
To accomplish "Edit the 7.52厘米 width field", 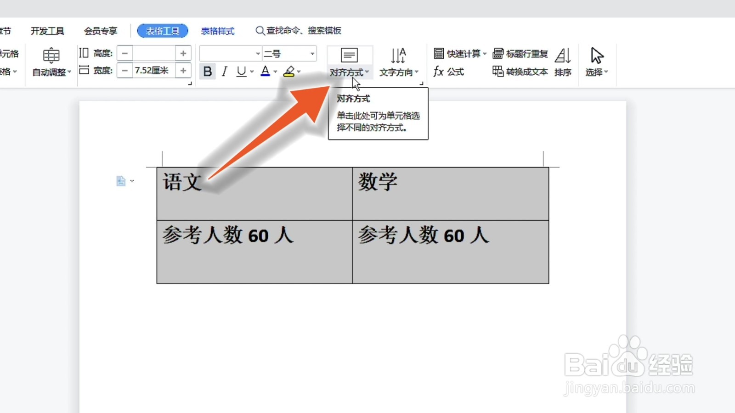I will coord(154,70).
